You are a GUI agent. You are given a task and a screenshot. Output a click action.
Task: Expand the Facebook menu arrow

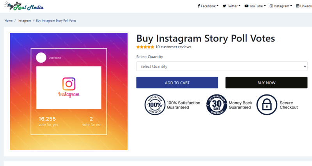pos(218,6)
